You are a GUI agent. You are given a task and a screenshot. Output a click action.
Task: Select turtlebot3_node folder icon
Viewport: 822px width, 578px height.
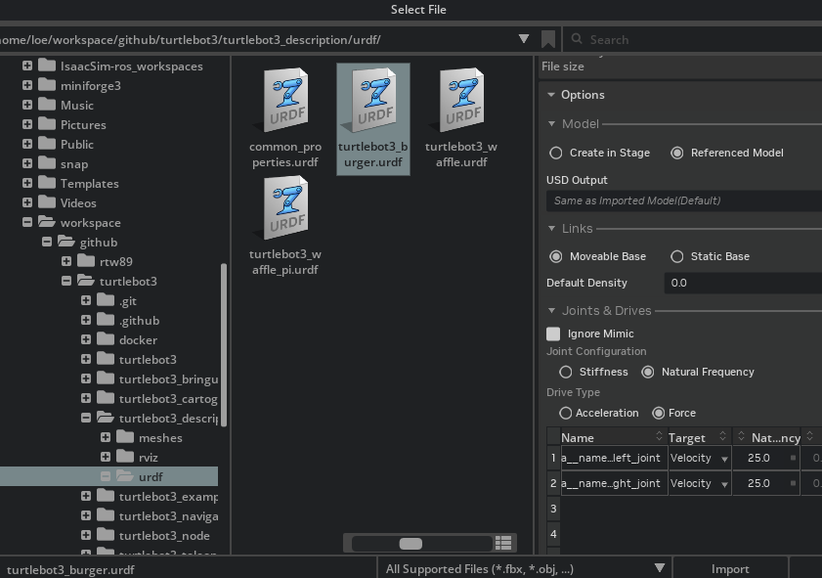(106, 534)
